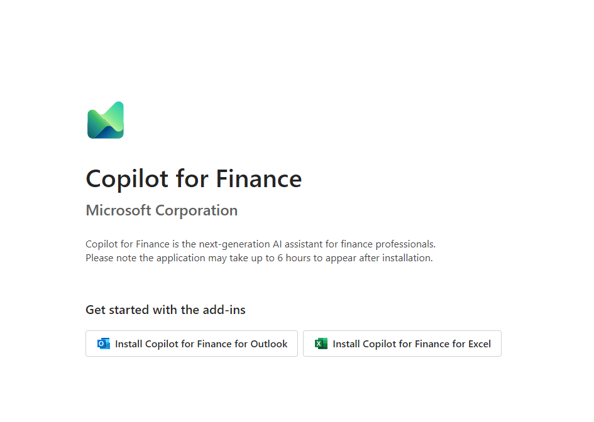This screenshot has height=422, width=594.
Task: Click the Get started with the add-ins heading
Action: (x=165, y=310)
